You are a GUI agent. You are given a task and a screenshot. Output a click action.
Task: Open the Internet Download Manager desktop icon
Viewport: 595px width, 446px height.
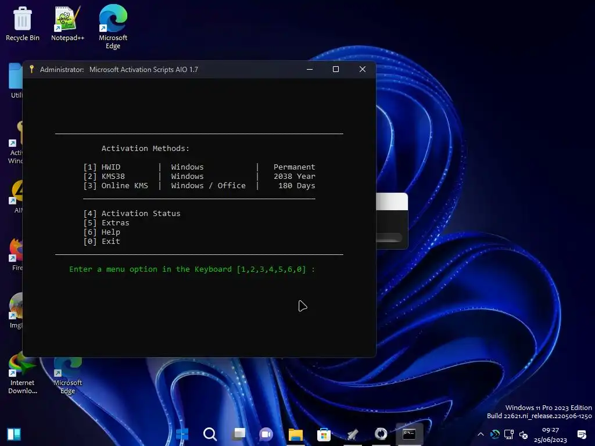(x=23, y=374)
